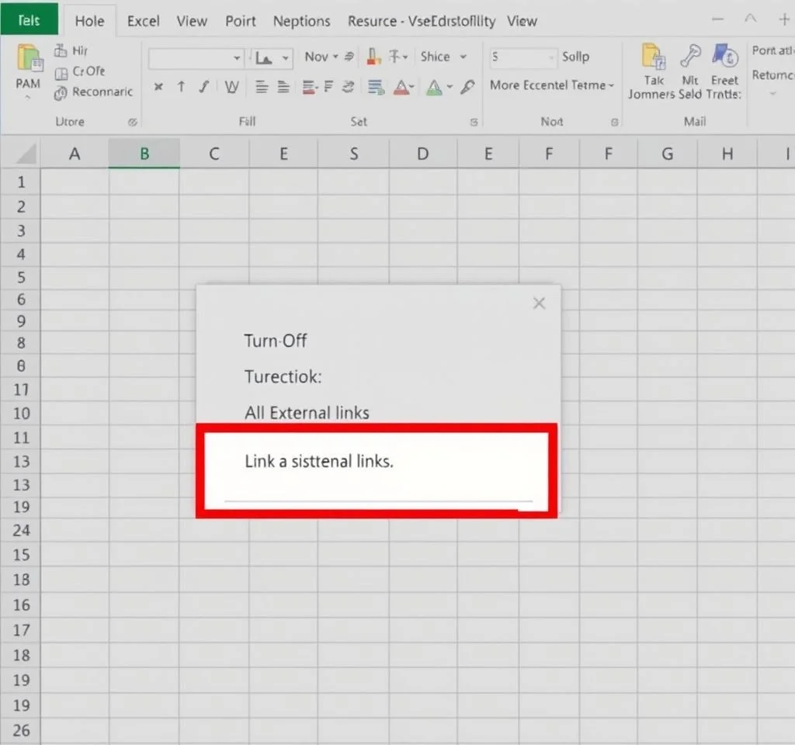The height and width of the screenshot is (745, 795).
Task: Switch to the Neptions tab
Action: (301, 21)
